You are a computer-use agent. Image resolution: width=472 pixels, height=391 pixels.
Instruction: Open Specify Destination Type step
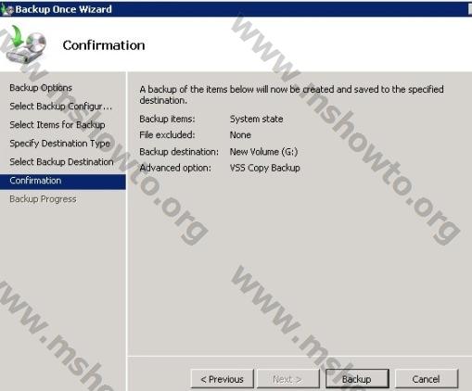[60, 144]
